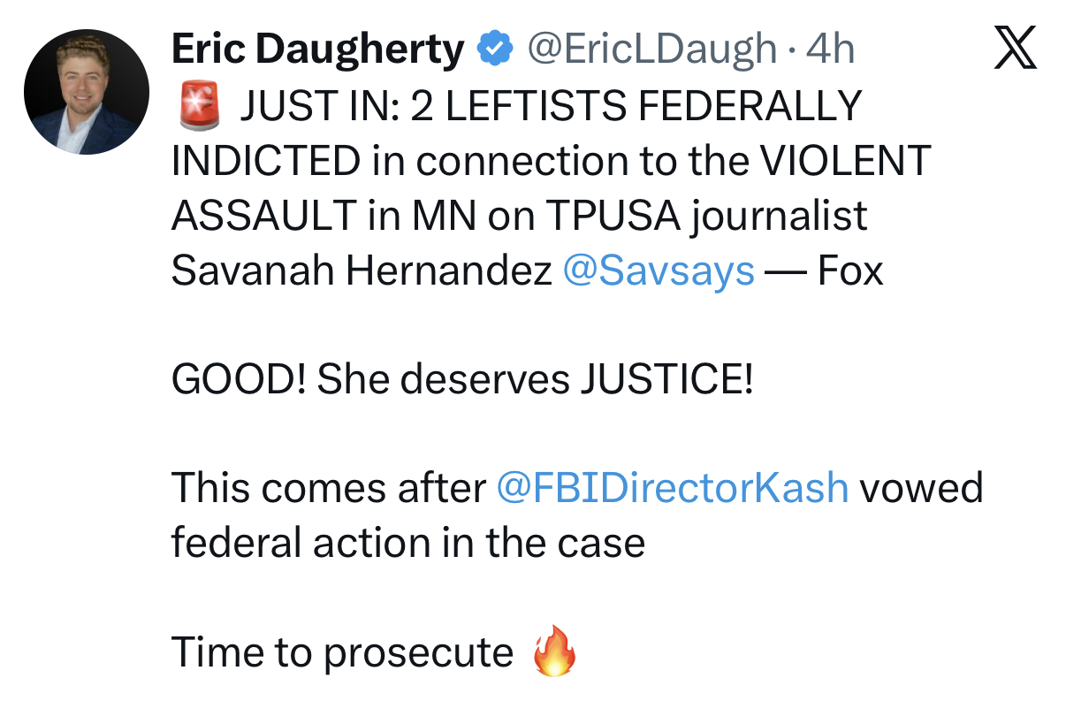Click the 'federal action in the case' line

click(x=407, y=542)
